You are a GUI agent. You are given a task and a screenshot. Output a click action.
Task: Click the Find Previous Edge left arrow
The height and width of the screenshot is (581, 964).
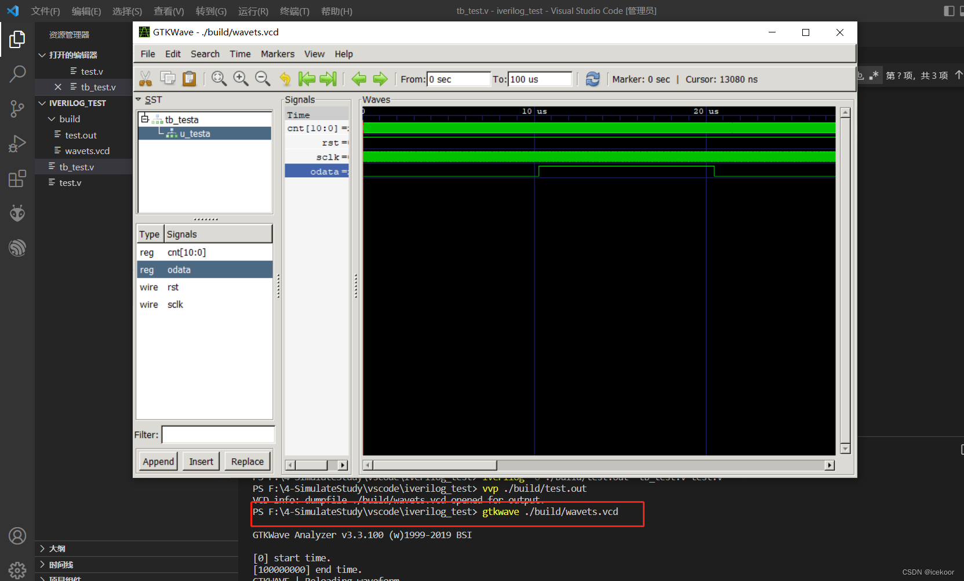click(x=359, y=79)
